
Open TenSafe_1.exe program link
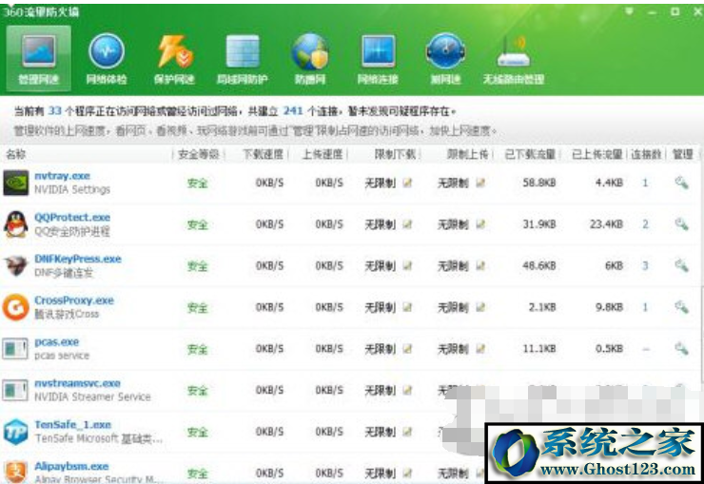pos(72,425)
